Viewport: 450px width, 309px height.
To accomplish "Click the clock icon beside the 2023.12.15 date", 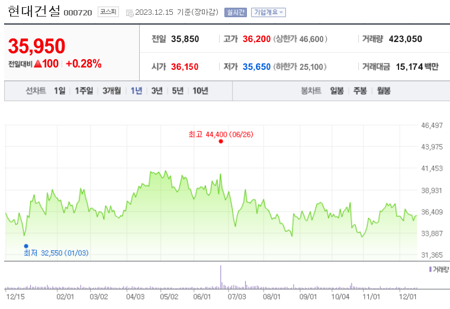I will [130, 13].
